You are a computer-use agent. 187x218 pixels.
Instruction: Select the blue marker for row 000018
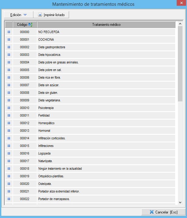point(9,169)
